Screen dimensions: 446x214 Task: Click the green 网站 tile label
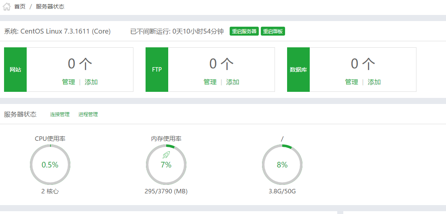15,70
